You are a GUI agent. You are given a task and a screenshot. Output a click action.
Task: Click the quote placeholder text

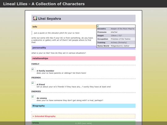pyautogui.click(x=57, y=33)
